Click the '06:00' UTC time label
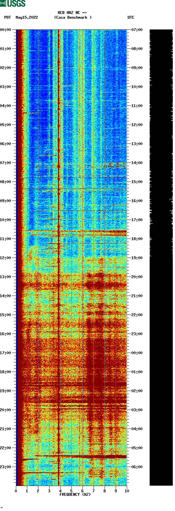Viewport: 175px width, 511px height. [x=137, y=467]
